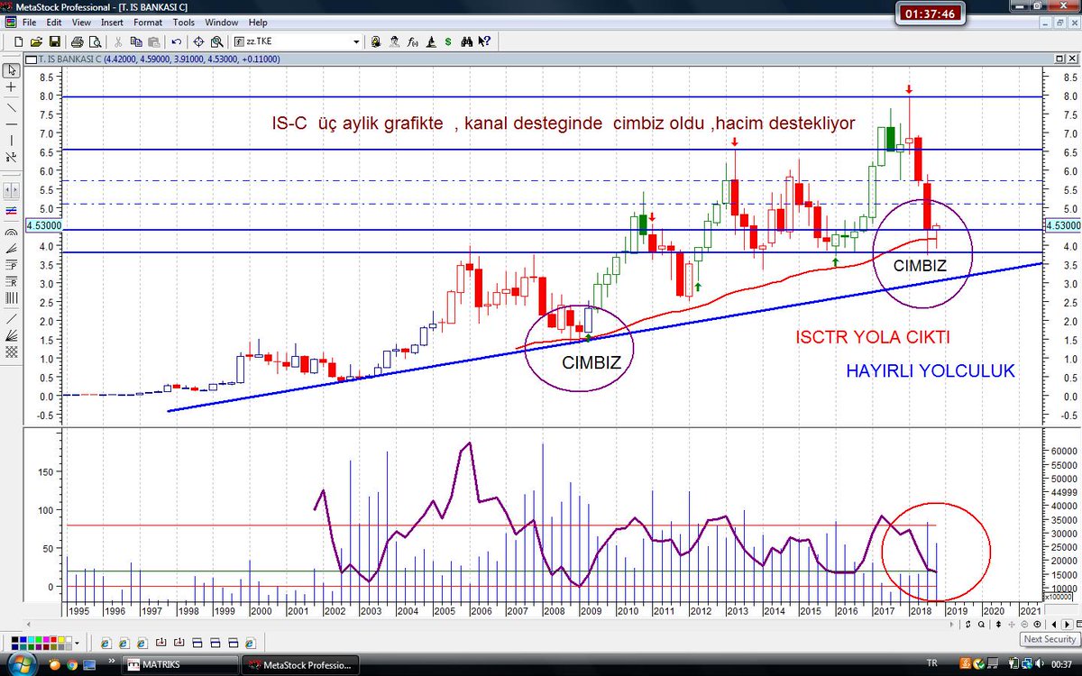Select the Gann grid tool
1082x676 pixels.
coord(11,352)
